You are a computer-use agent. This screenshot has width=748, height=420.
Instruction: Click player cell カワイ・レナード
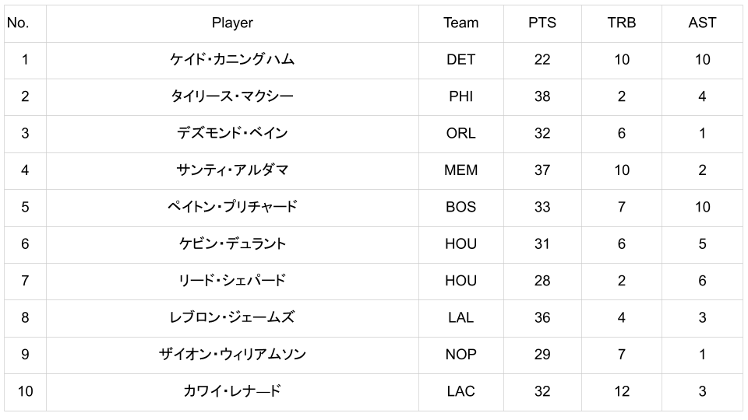232,391
